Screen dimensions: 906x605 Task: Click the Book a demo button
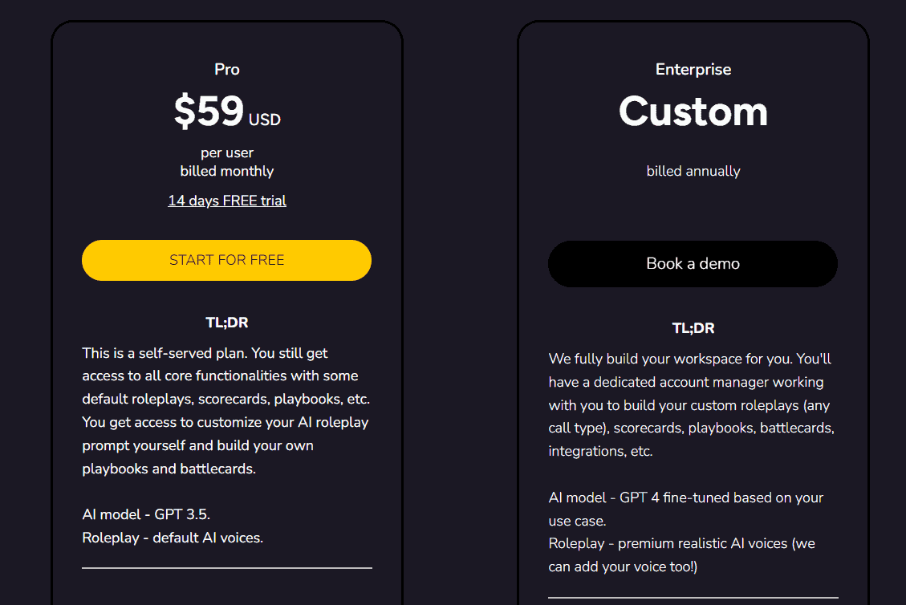693,263
